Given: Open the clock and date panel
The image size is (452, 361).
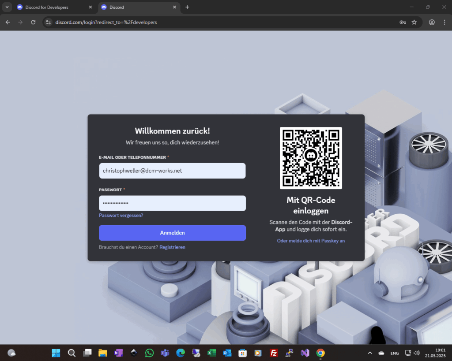Looking at the screenshot, I should 435,353.
